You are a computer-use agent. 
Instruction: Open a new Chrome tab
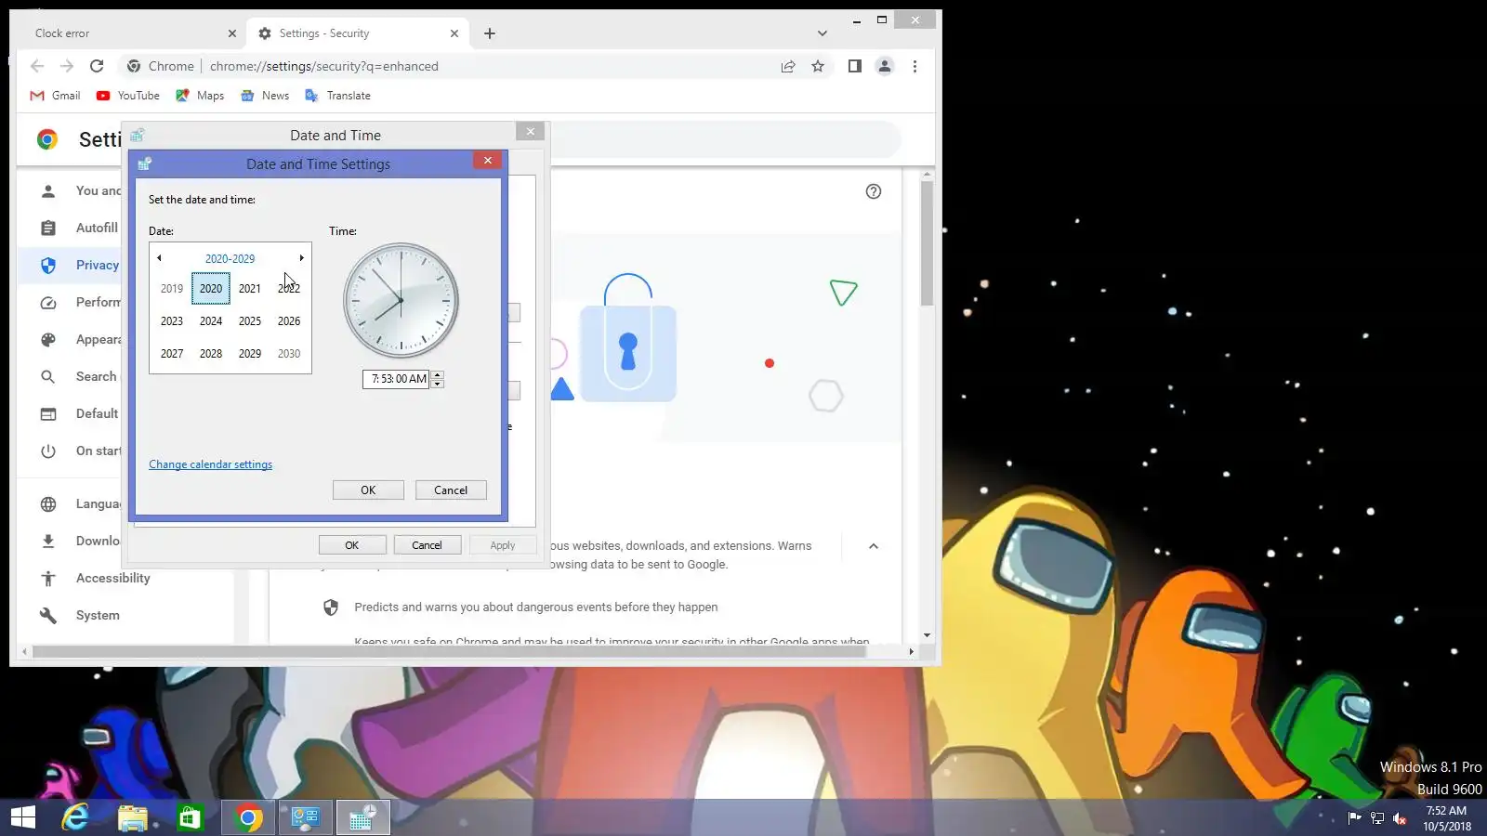click(490, 33)
